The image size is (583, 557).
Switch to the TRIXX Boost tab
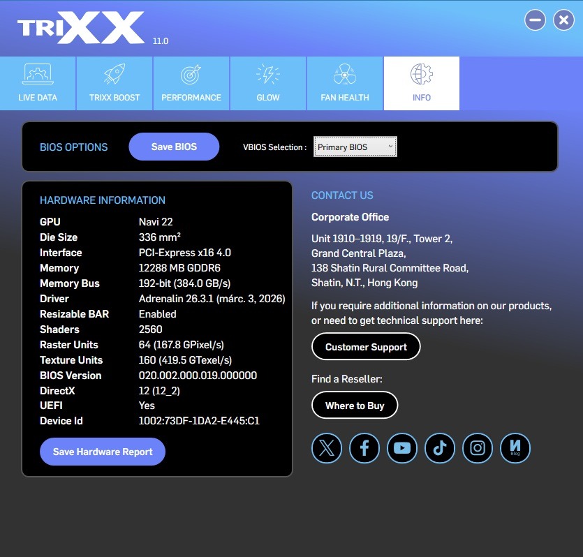pos(115,83)
